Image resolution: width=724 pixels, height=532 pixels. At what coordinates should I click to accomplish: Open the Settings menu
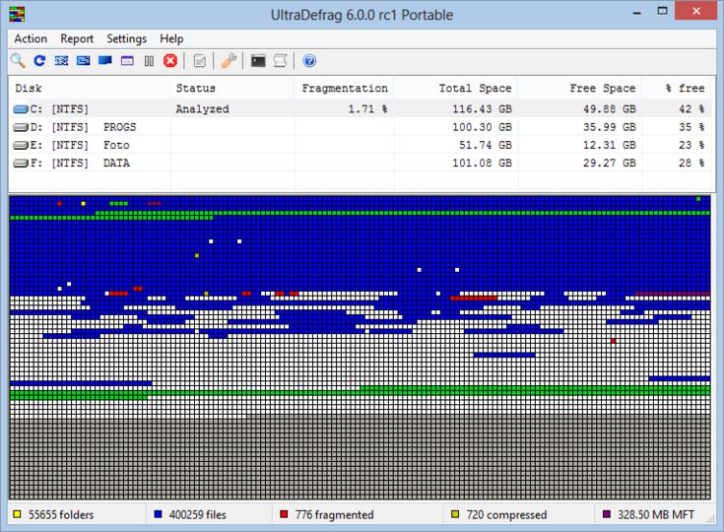tap(126, 38)
